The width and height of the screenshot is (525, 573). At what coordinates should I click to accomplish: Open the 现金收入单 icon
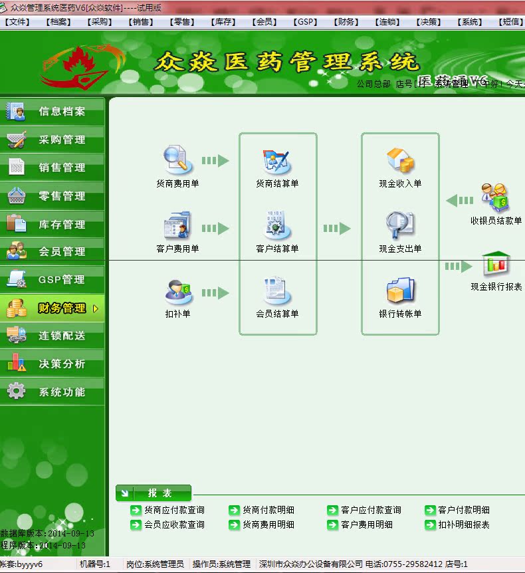tap(400, 160)
